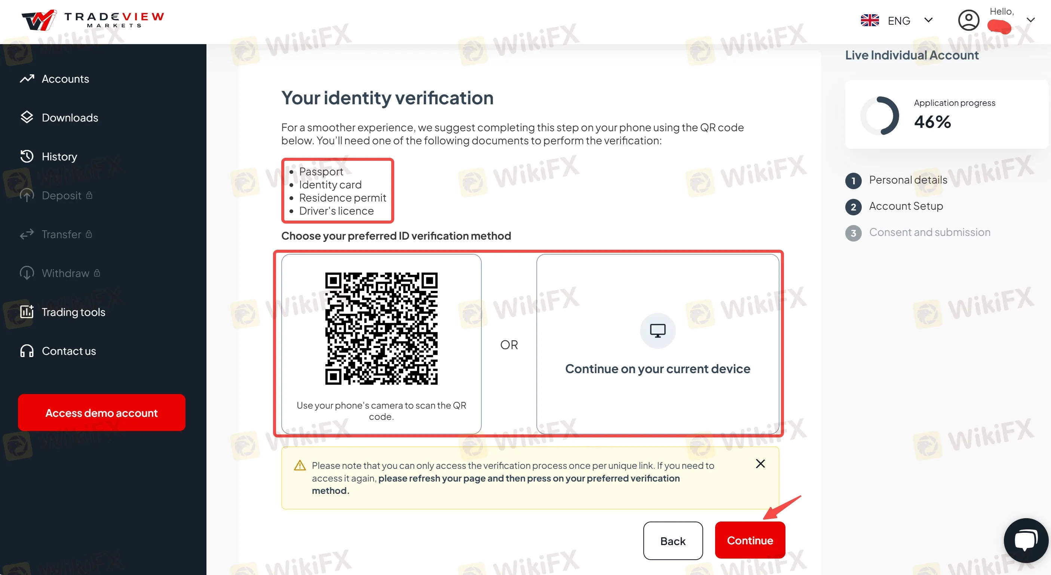Dismiss the verification warning notification
The height and width of the screenshot is (575, 1051).
(761, 464)
